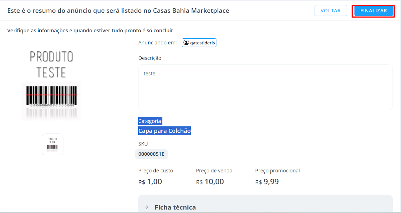Image resolution: width=401 pixels, height=213 pixels.
Task: Click the page title about Casas Bahia Marketplace
Action: point(118,11)
